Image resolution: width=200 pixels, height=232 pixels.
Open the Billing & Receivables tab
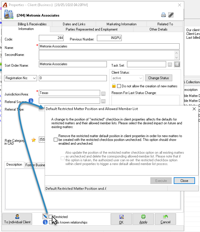pyautogui.click(x=32, y=24)
